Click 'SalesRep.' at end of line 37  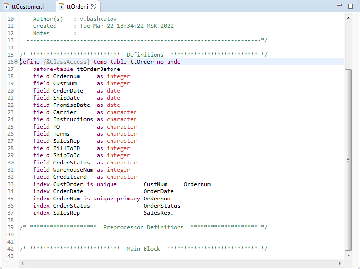(158, 213)
